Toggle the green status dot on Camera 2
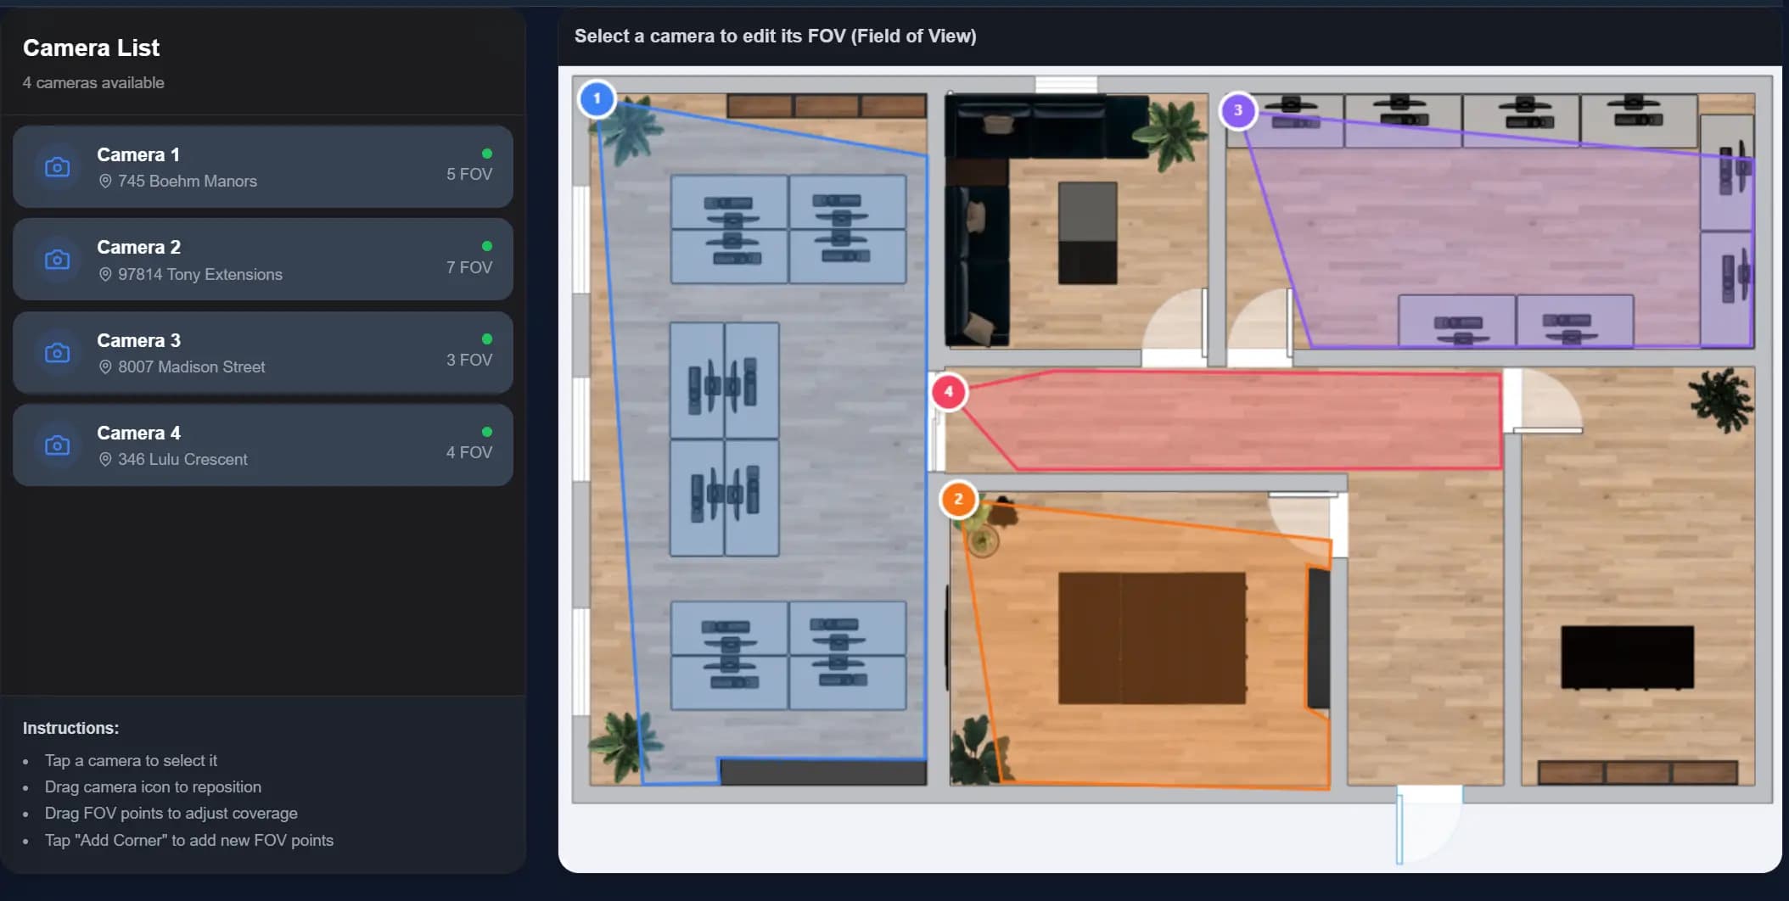Screen dimensions: 1789x901 488,245
